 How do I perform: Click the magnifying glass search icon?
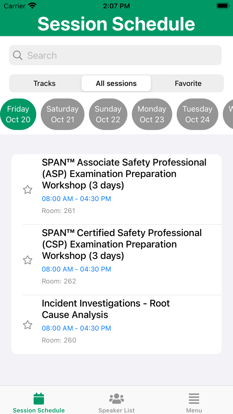[17, 55]
